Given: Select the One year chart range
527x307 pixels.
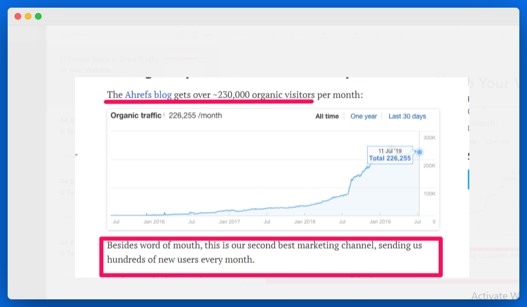Looking at the screenshot, I should click(363, 116).
